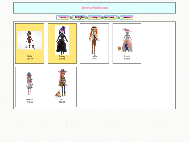Open the Shrines navigation button
Image resolution: width=189 pixels, height=142 pixels.
(x=126, y=17)
